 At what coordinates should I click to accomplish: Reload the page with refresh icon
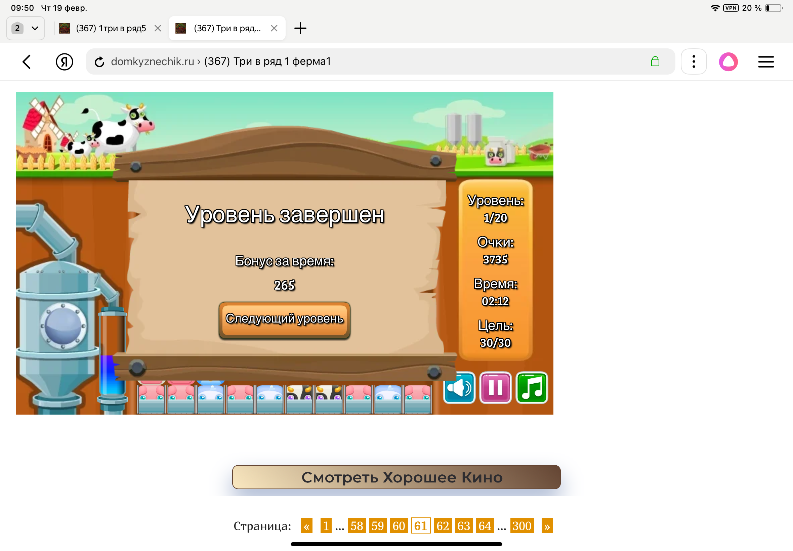[99, 62]
